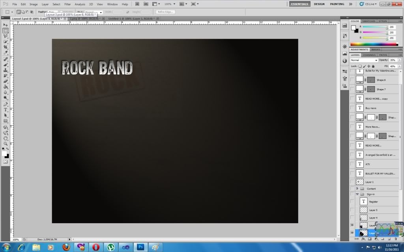Screen dimensions: 404x252
Task: Open Firefox from the taskbar
Action: [x=66, y=247]
